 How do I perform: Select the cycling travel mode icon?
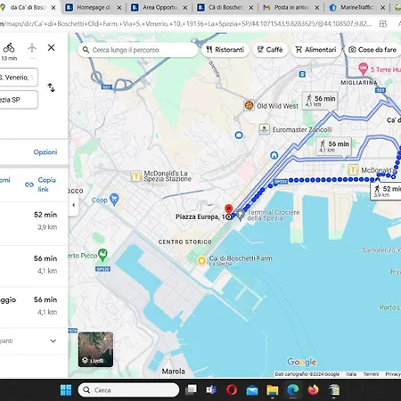[9, 48]
